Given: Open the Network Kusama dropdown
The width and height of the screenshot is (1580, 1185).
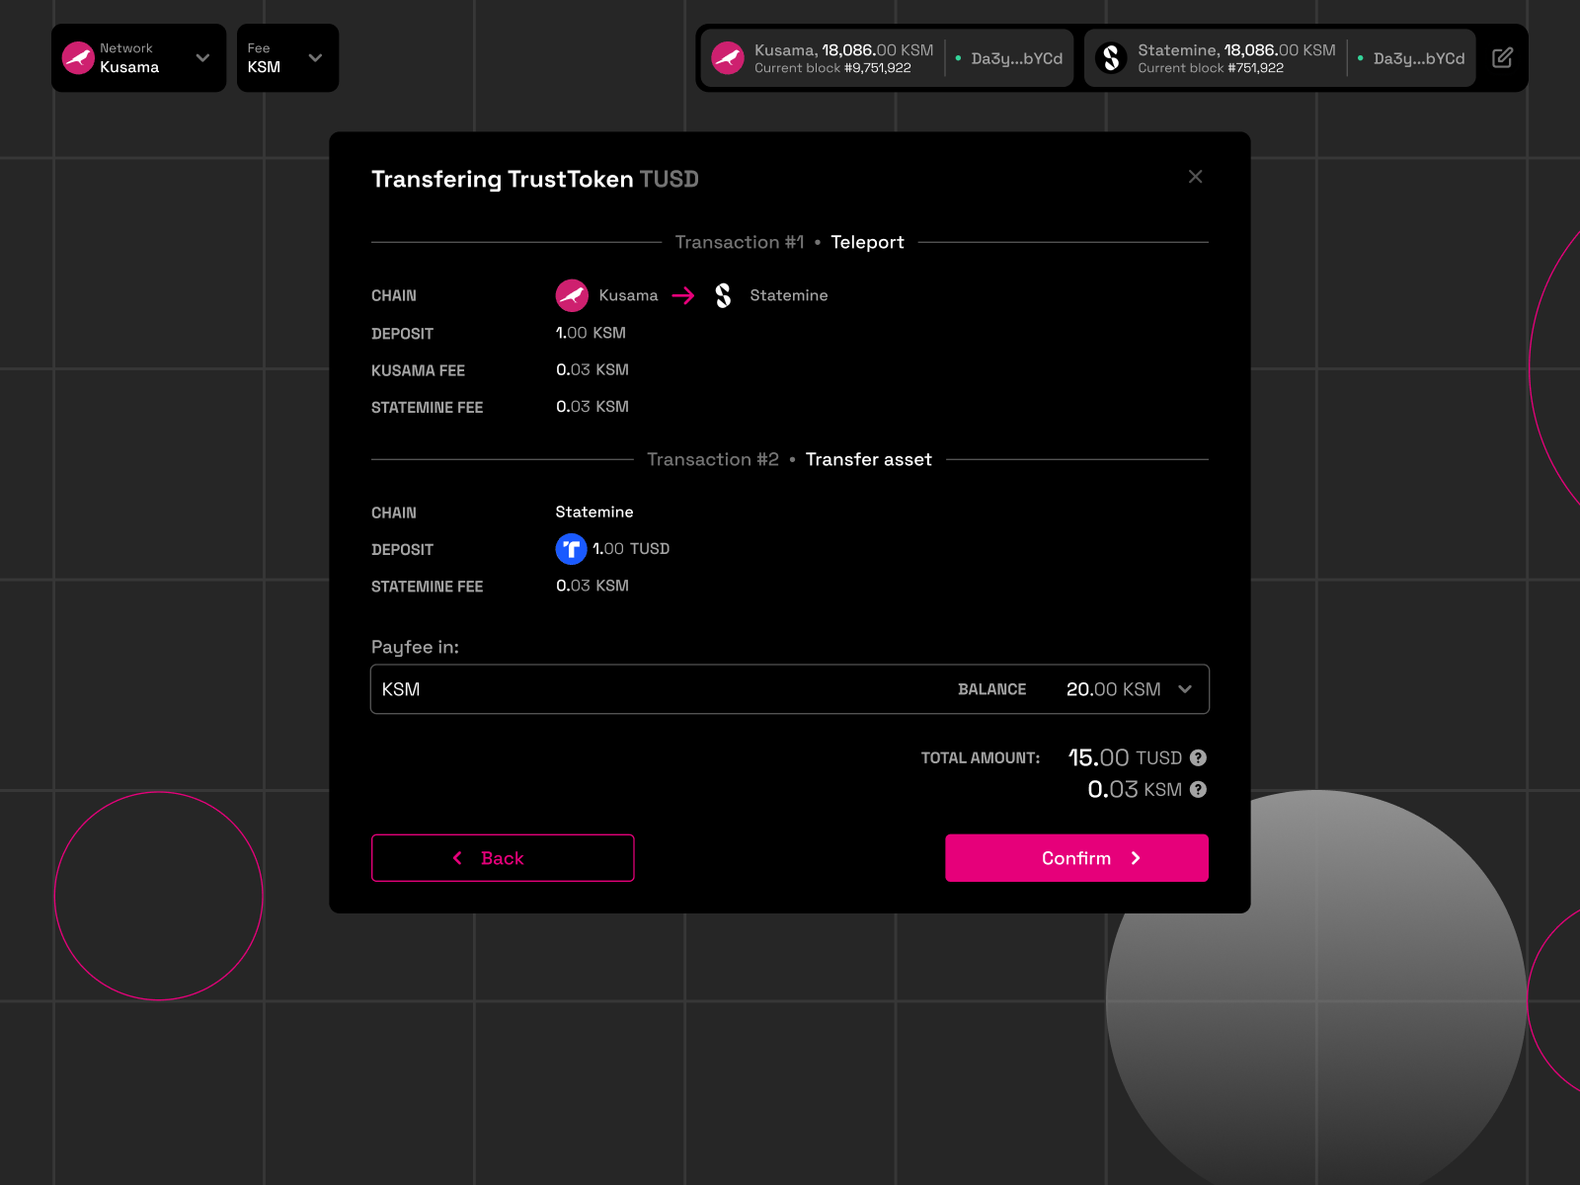Looking at the screenshot, I should (x=138, y=58).
